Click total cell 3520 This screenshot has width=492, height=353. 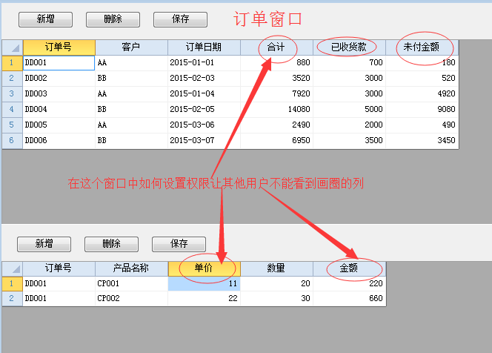[276, 78]
